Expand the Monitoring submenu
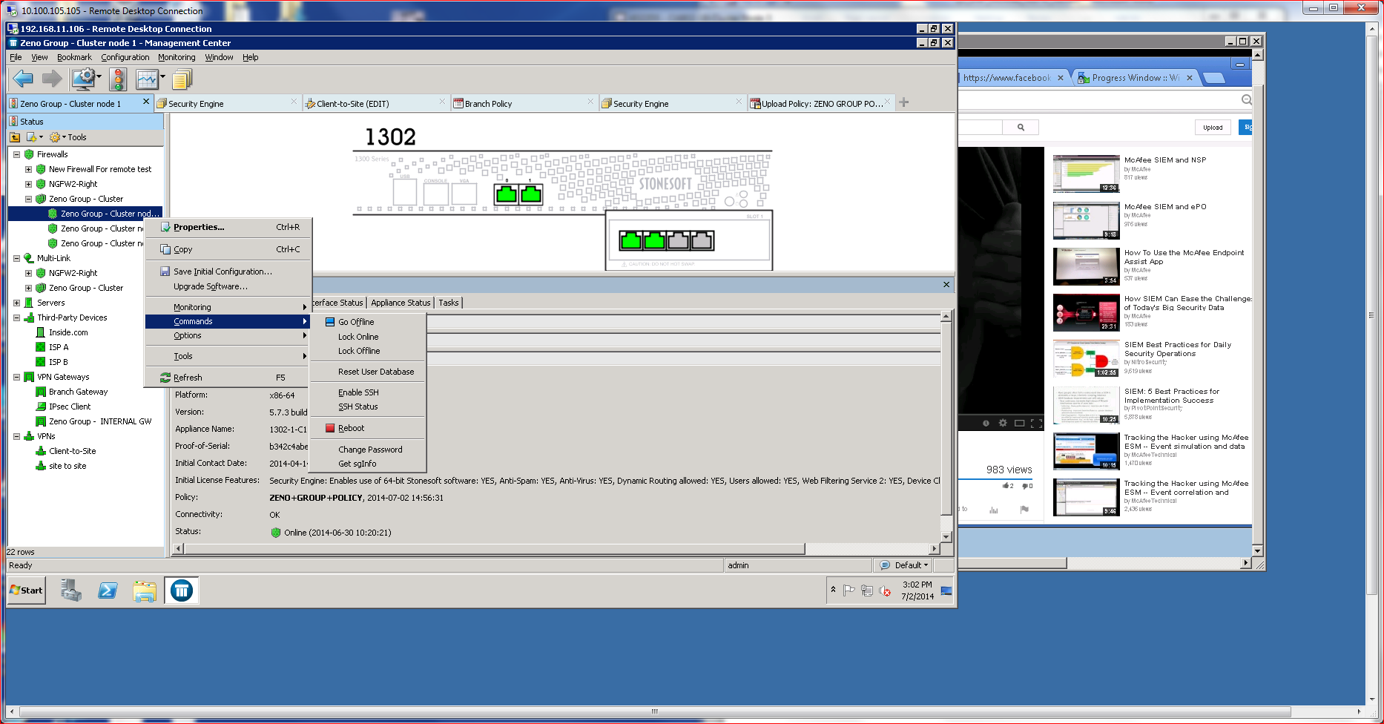 (x=228, y=307)
